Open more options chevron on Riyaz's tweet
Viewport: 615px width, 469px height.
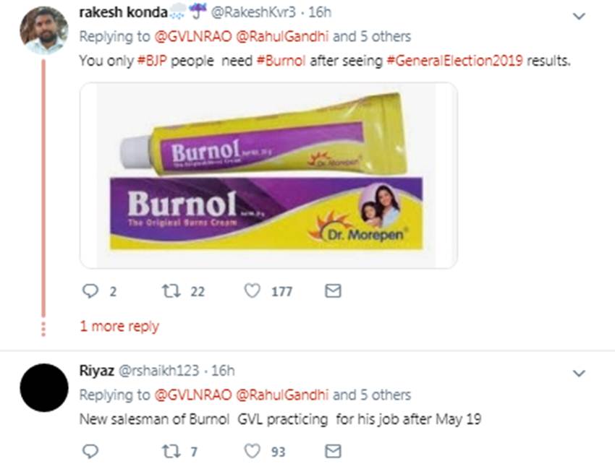(x=579, y=374)
